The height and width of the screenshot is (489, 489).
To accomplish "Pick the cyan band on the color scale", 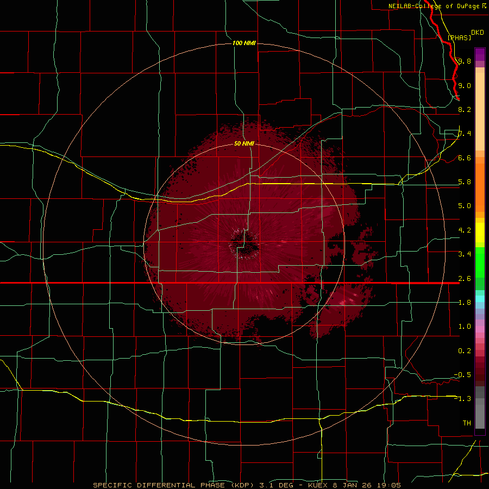I will pyautogui.click(x=480, y=299).
